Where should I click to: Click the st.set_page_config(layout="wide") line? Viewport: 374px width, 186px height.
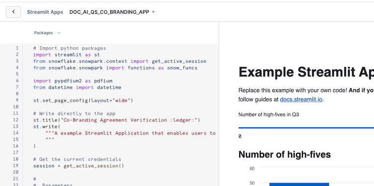[83, 100]
